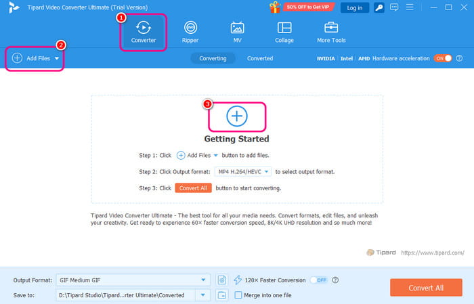Open the Collage module

(284, 32)
